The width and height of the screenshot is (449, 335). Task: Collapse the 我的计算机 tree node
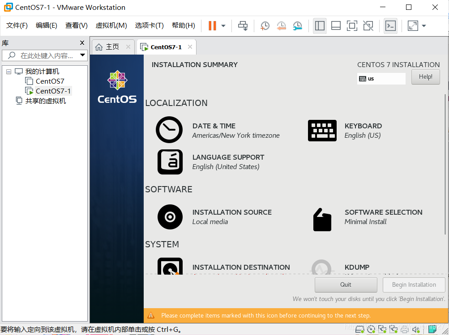point(9,72)
